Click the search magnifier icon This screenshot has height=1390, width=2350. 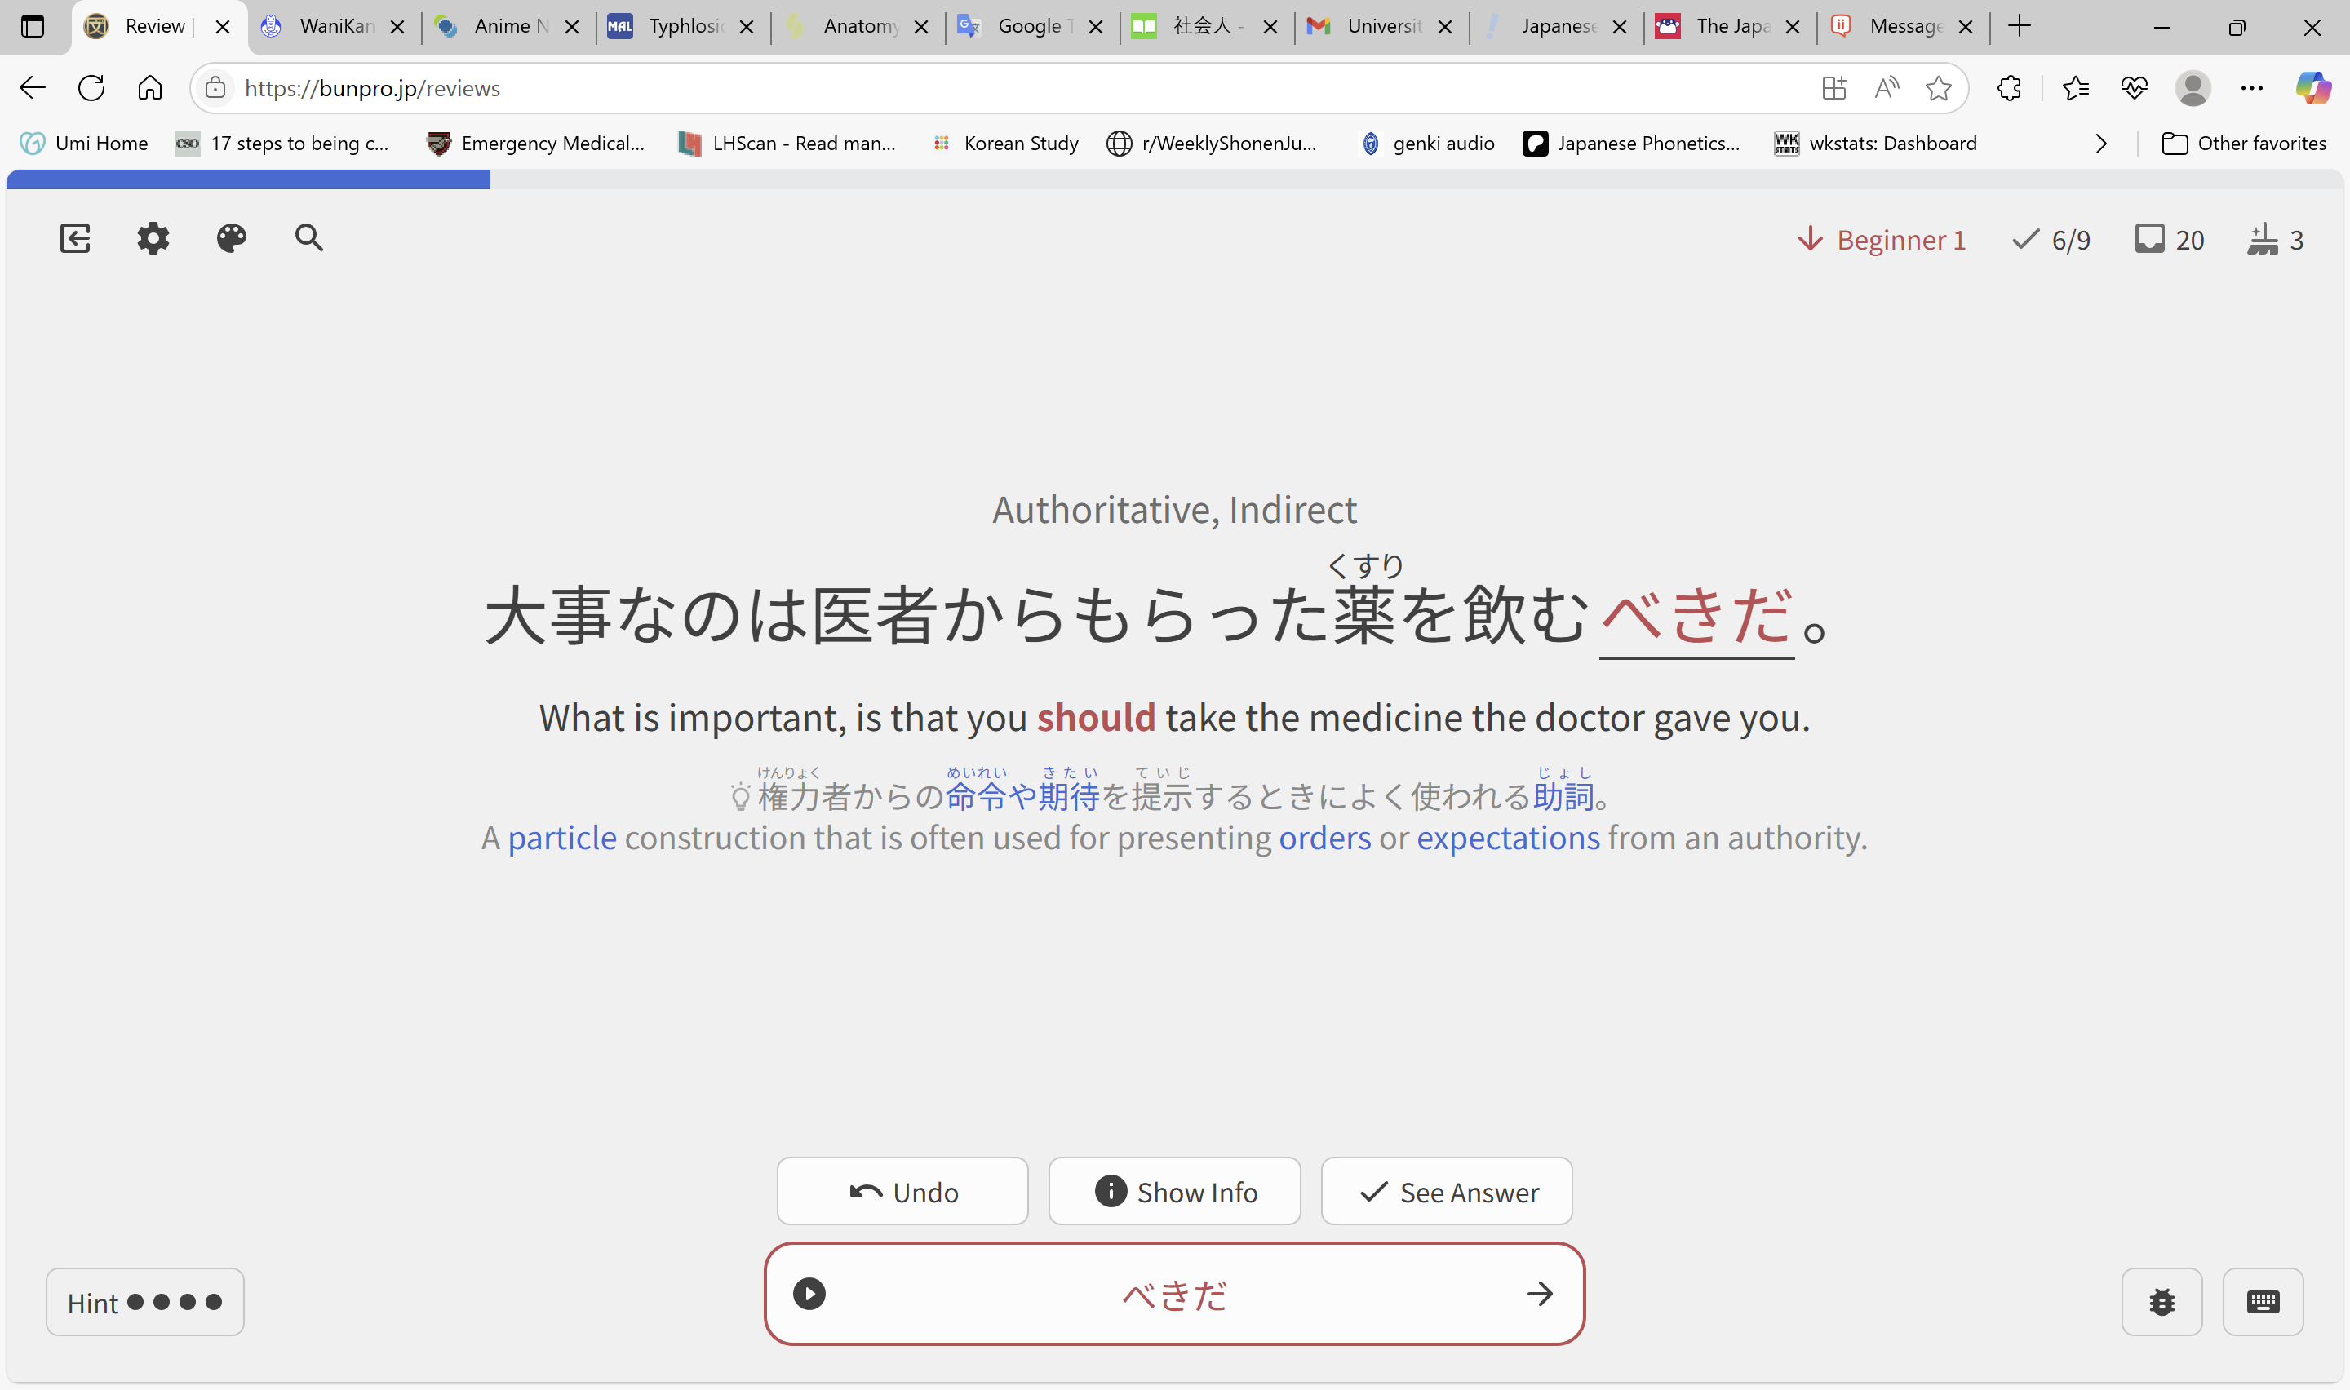pos(309,238)
